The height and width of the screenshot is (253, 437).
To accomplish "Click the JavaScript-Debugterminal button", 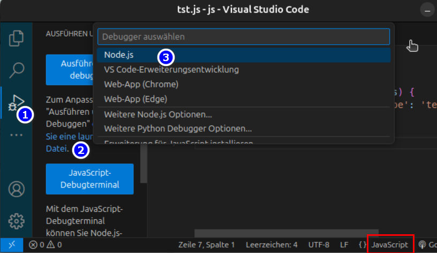I will (x=89, y=179).
